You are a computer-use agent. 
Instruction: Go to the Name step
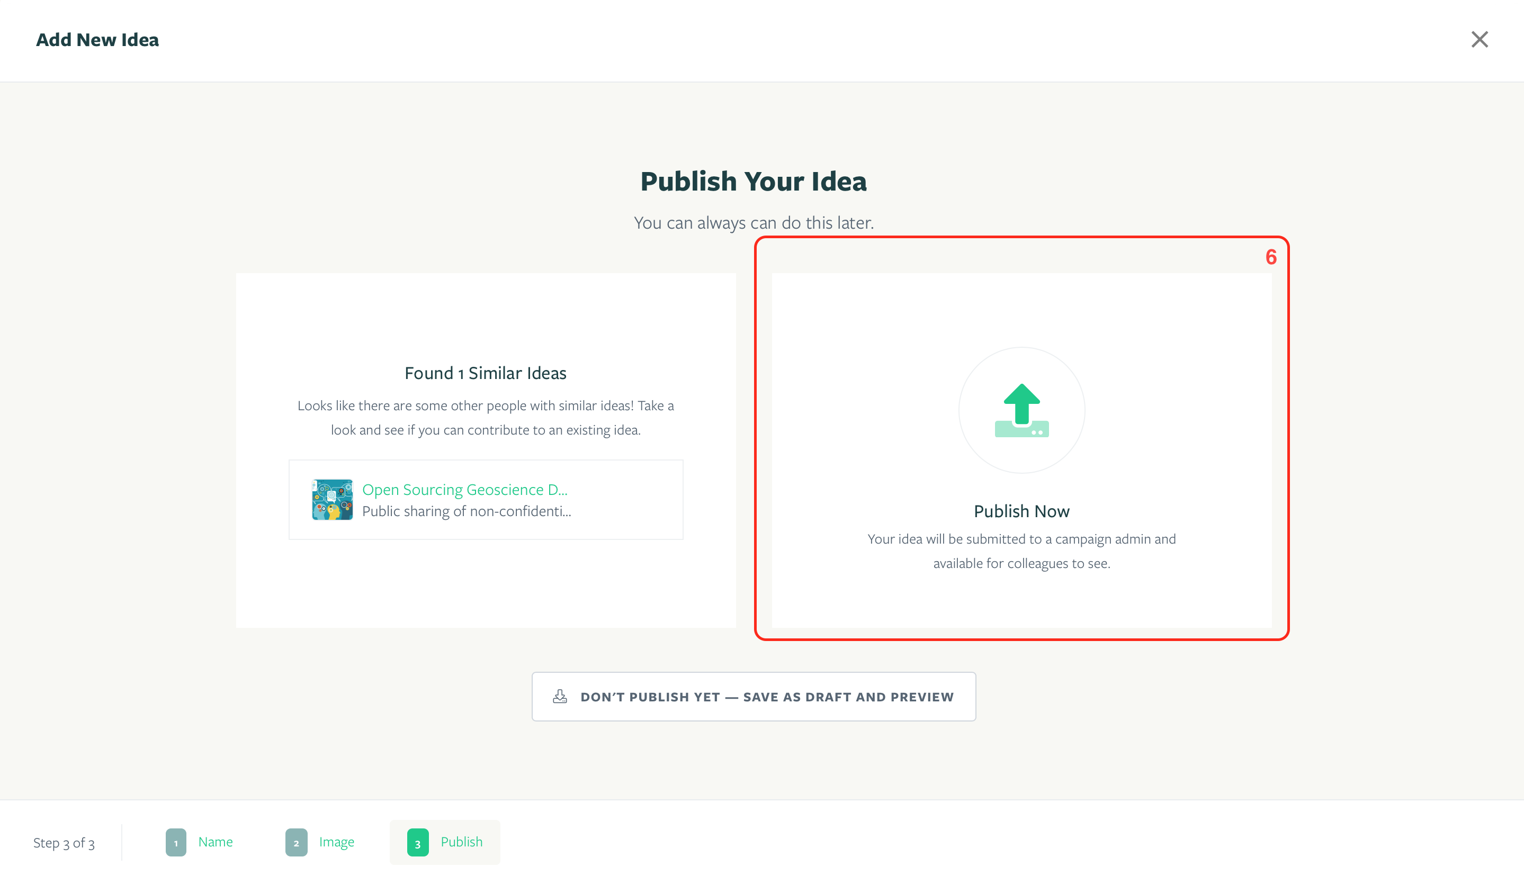(x=200, y=842)
